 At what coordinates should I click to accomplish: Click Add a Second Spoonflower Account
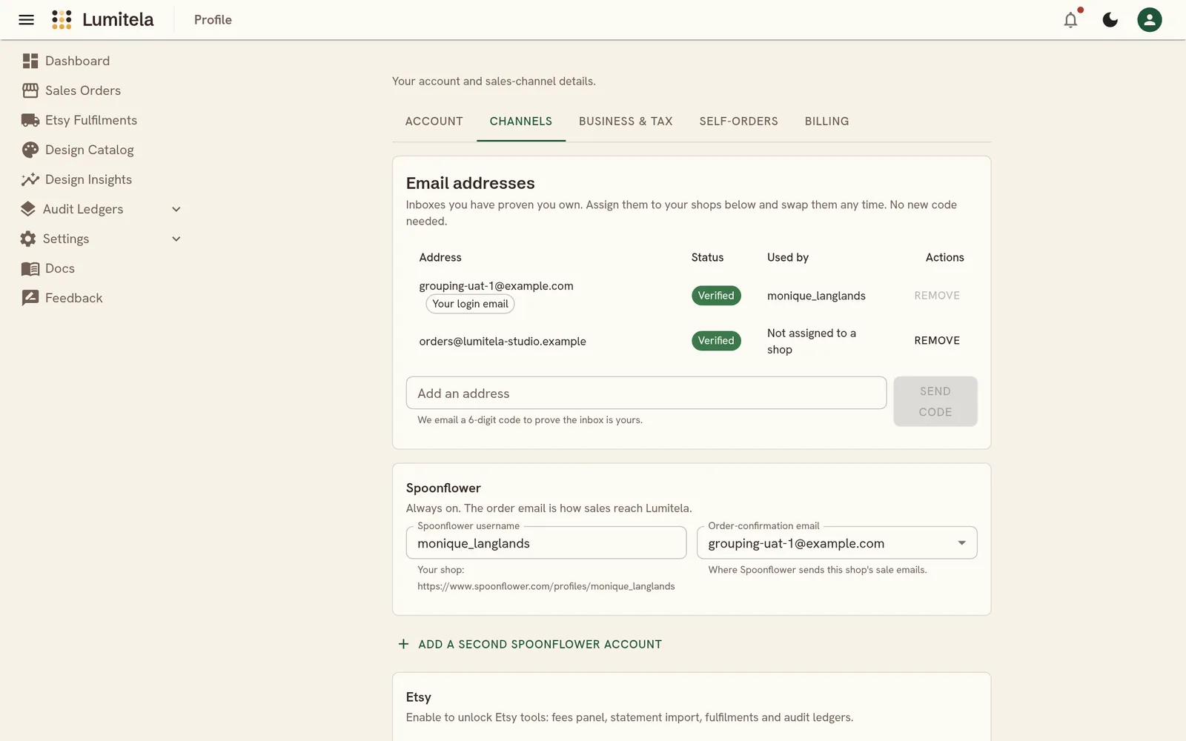[531, 644]
